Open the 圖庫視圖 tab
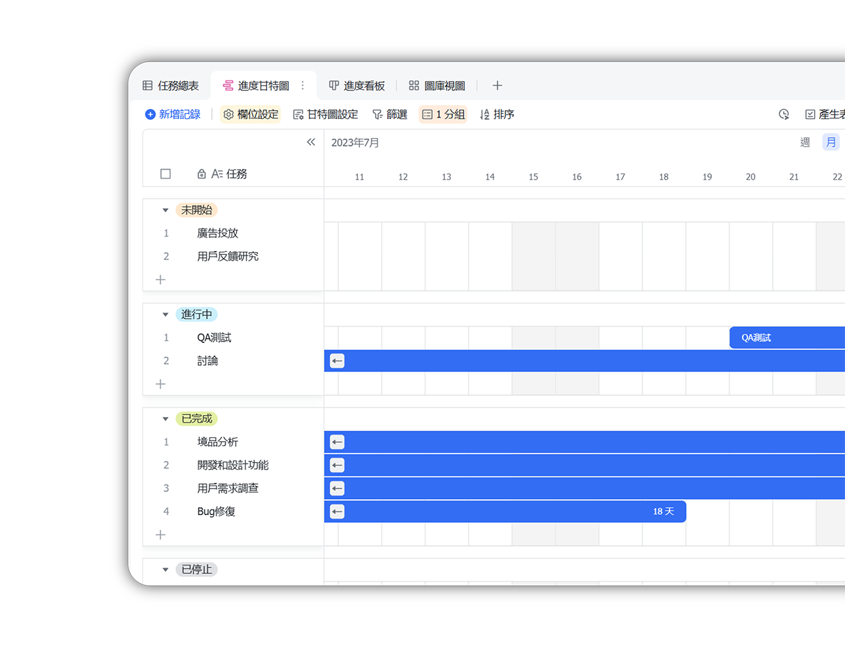 click(x=437, y=85)
